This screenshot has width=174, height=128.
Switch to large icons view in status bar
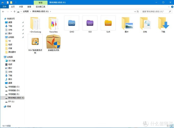coord(172,126)
